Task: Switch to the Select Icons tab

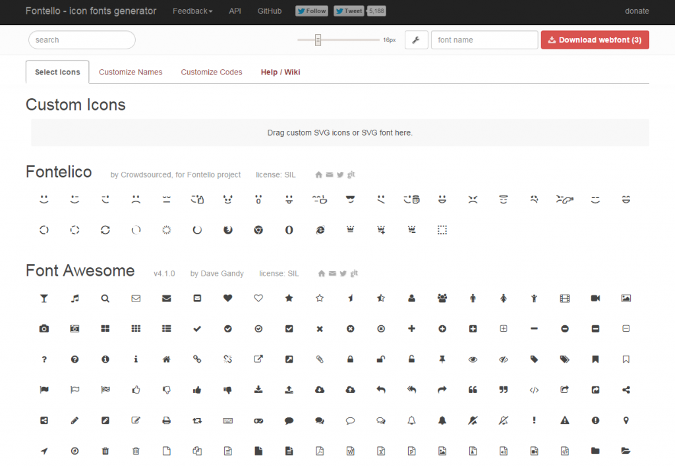Action: point(57,72)
